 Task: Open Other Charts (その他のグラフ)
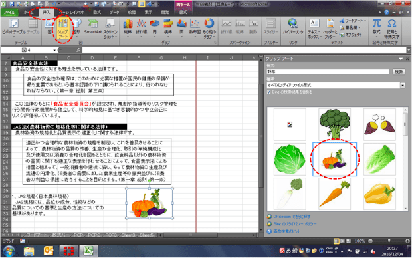point(209,29)
